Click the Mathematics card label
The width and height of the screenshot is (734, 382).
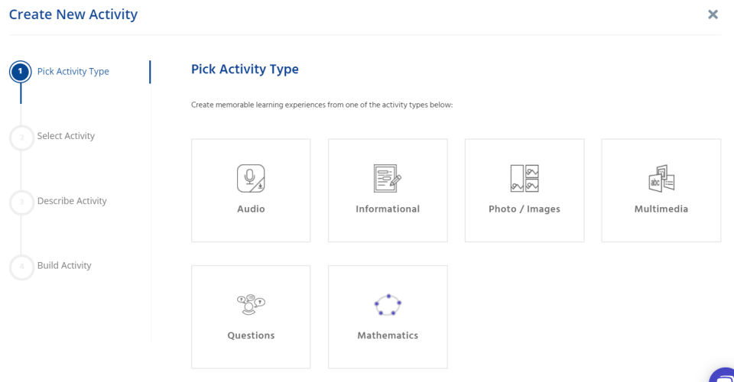[x=388, y=335]
